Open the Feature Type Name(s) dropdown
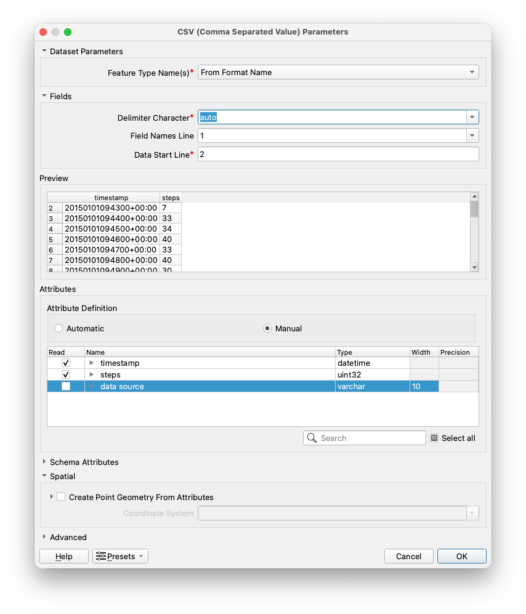 (x=338, y=72)
